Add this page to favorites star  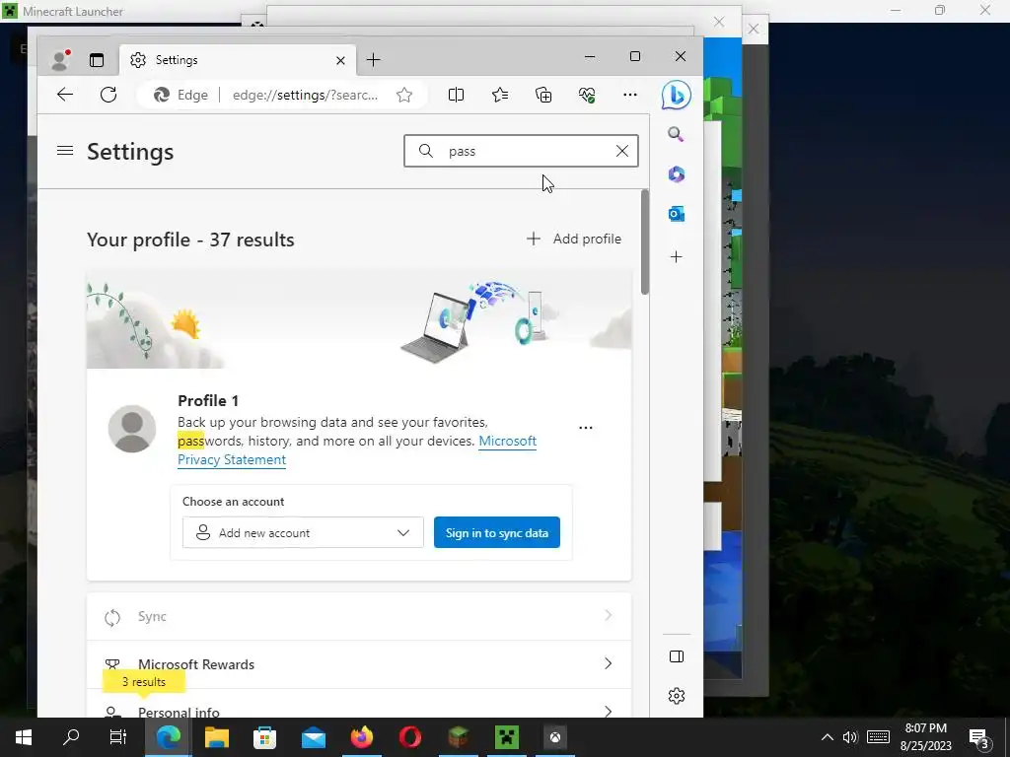[x=404, y=96]
